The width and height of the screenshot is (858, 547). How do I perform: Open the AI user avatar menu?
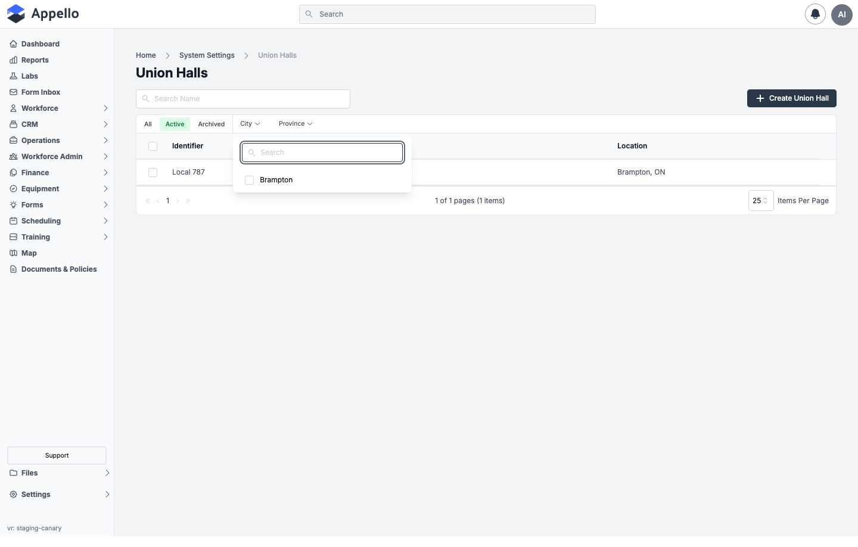[x=842, y=14]
